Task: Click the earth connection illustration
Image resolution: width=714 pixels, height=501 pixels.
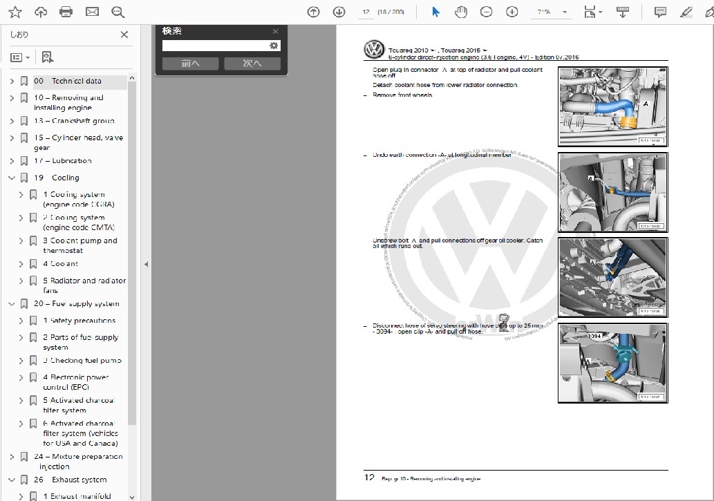Action: [x=613, y=193]
